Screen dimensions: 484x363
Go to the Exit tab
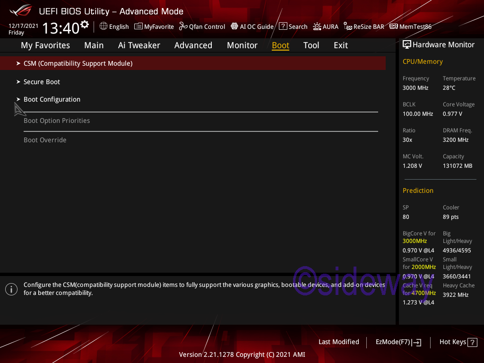click(x=341, y=45)
